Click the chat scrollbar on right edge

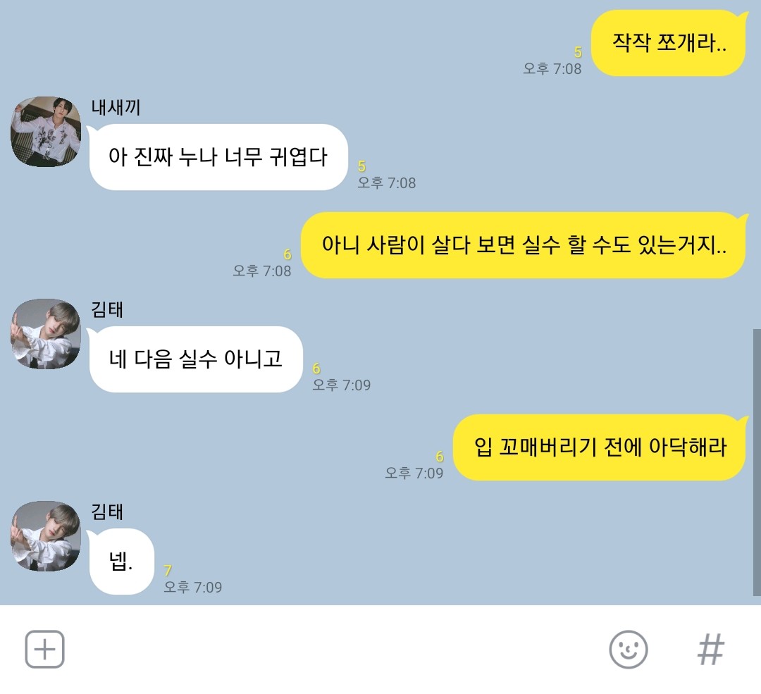[757, 462]
